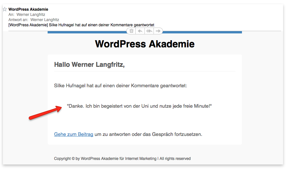Click the large WordPress Akademie heading
The width and height of the screenshot is (286, 169).
pyautogui.click(x=145, y=44)
